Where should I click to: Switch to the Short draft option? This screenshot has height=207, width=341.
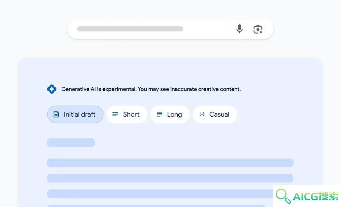(127, 114)
